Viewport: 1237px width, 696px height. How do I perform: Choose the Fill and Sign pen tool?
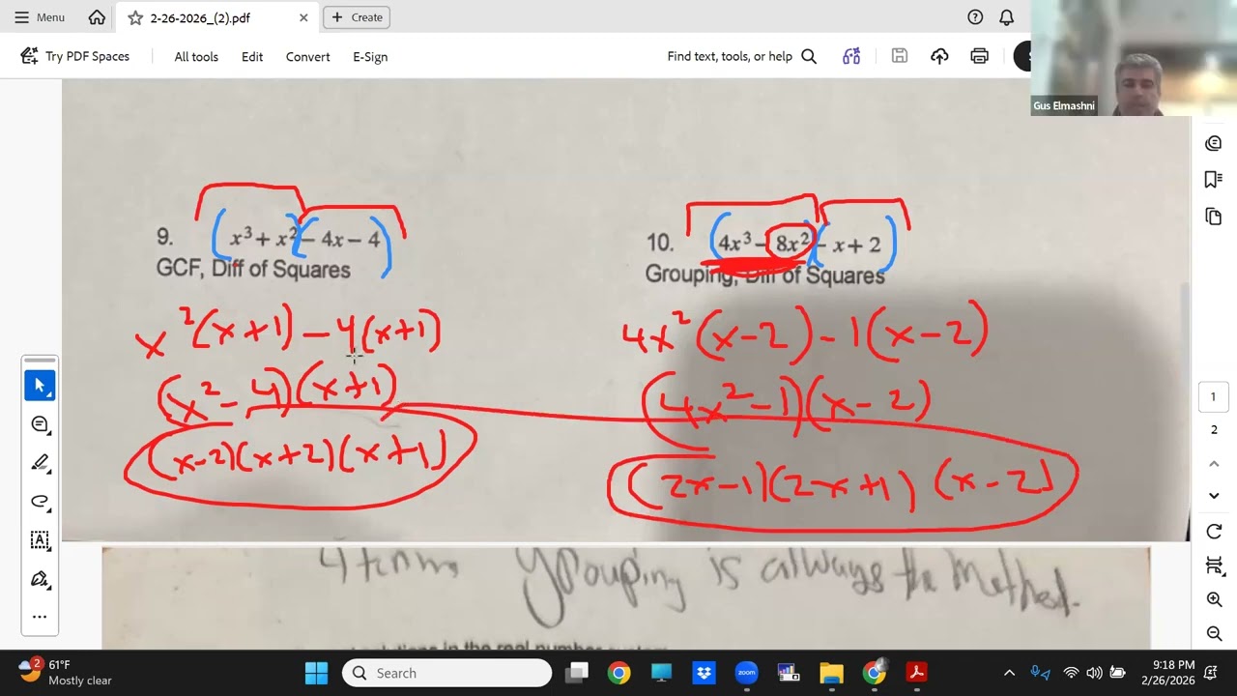point(40,579)
